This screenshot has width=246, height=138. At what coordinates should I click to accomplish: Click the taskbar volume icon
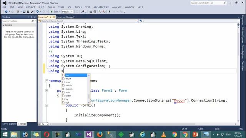point(218,135)
